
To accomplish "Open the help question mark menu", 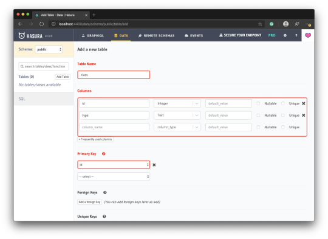I will point(296,35).
